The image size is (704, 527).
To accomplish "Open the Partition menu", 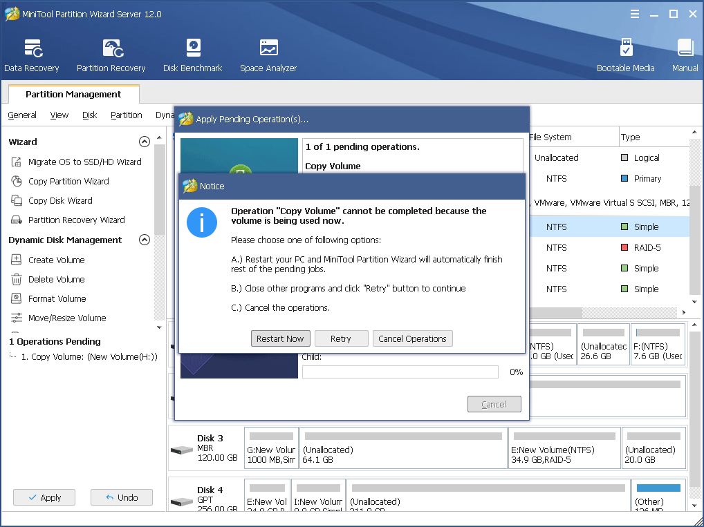I will 126,115.
